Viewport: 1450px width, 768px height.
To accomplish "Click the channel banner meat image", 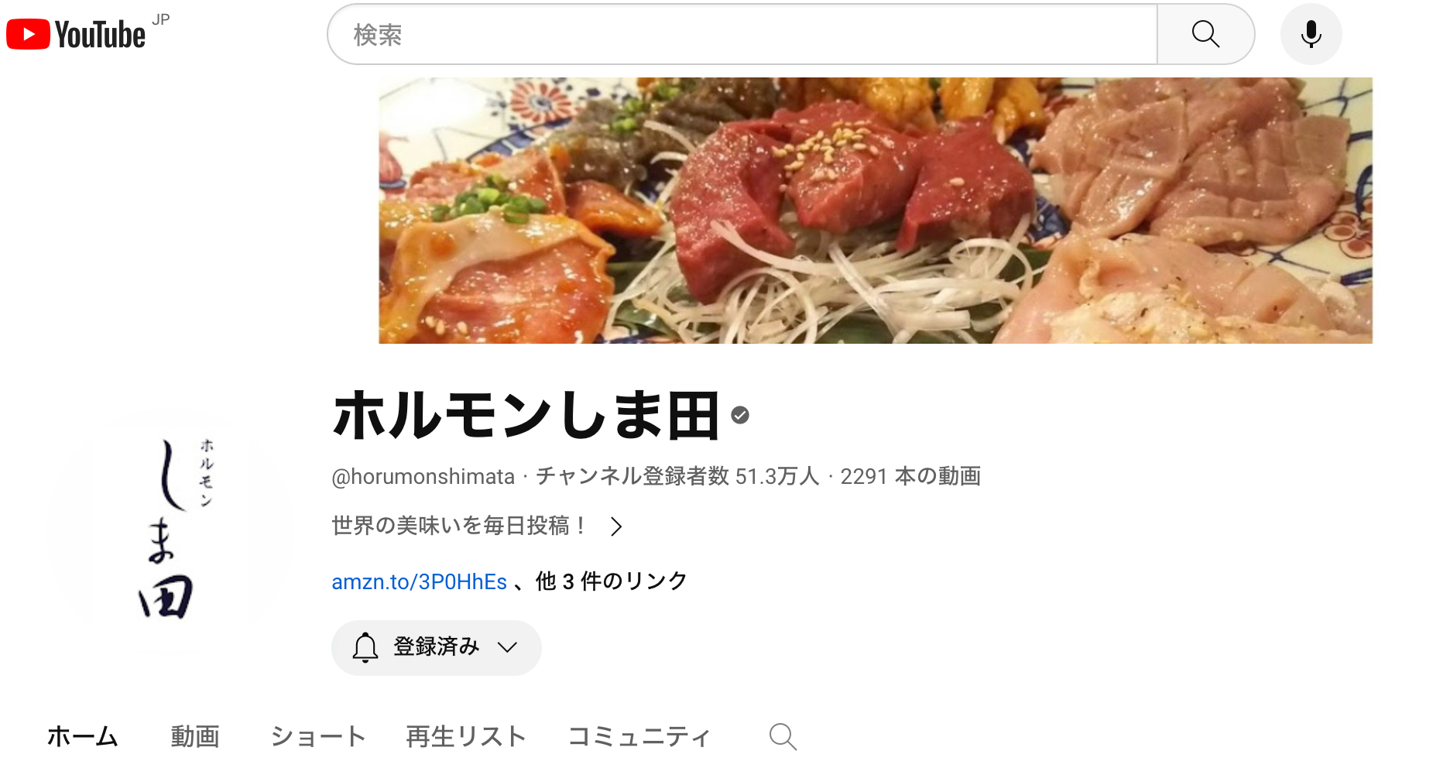I will tap(876, 211).
